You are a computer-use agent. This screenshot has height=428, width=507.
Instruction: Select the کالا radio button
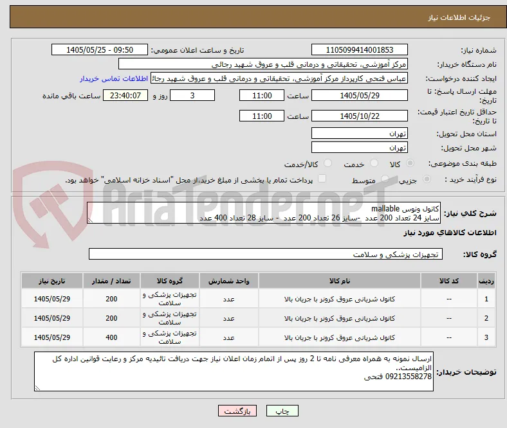[410, 163]
